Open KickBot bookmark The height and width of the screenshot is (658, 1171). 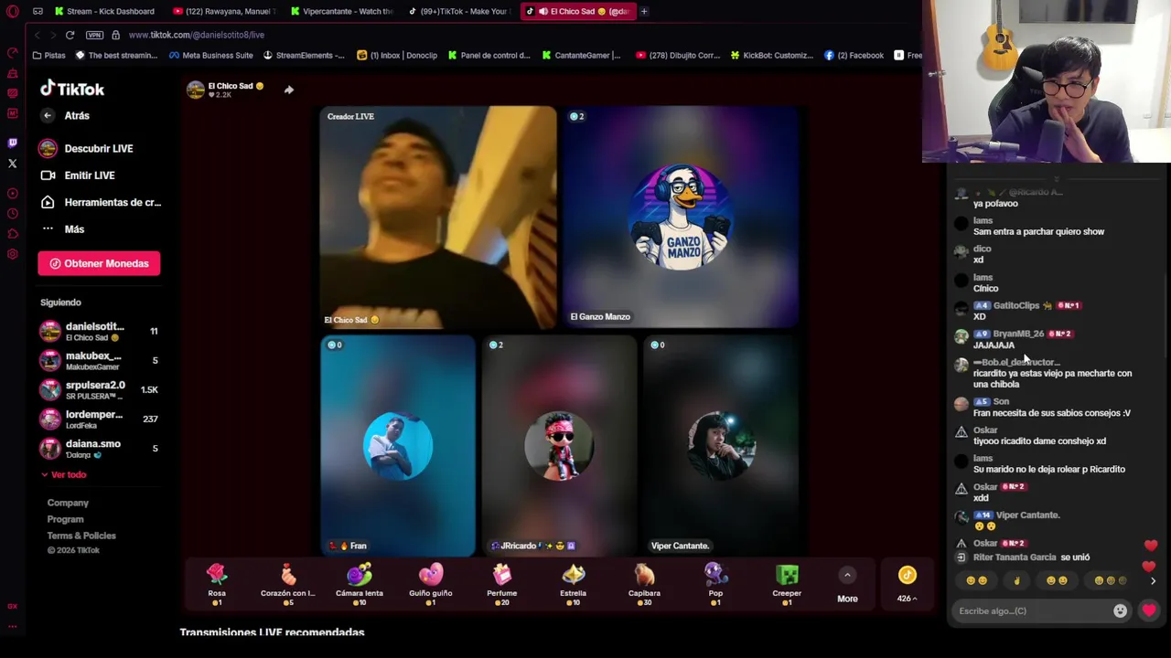[771, 55]
